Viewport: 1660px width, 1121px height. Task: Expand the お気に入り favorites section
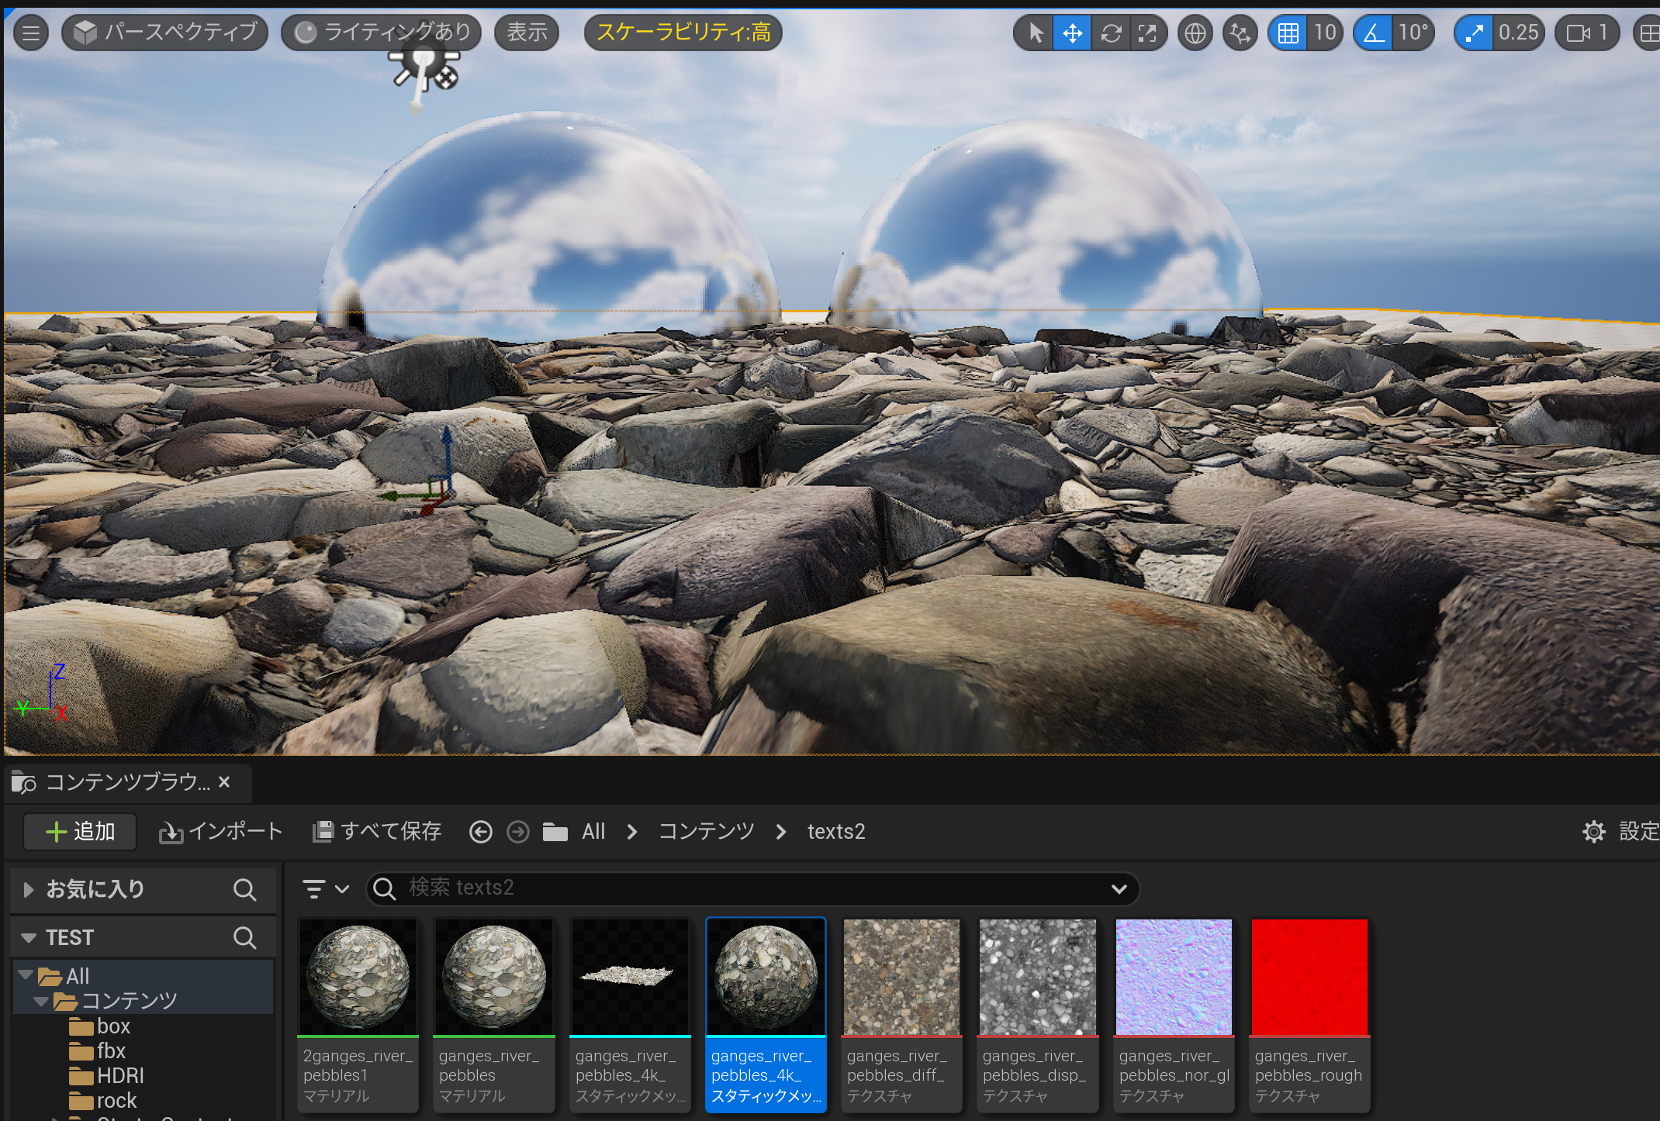point(29,889)
